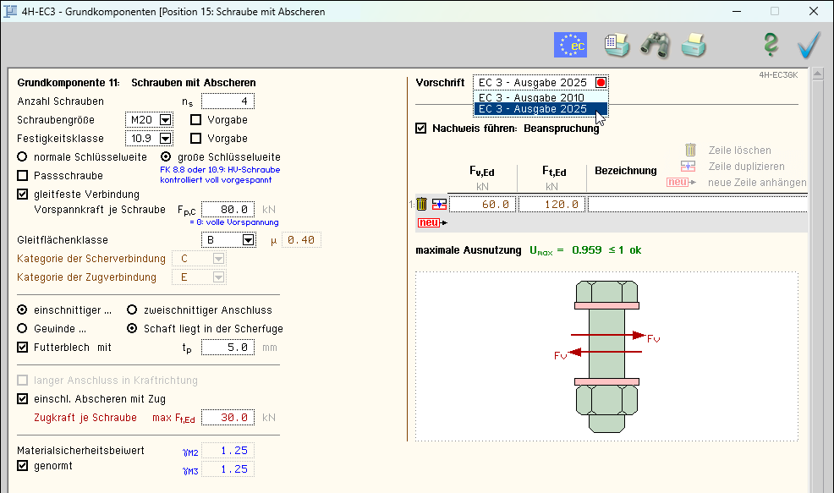The image size is (834, 493).
Task: Confirm with the blue checkmark icon
Action: pos(809,45)
